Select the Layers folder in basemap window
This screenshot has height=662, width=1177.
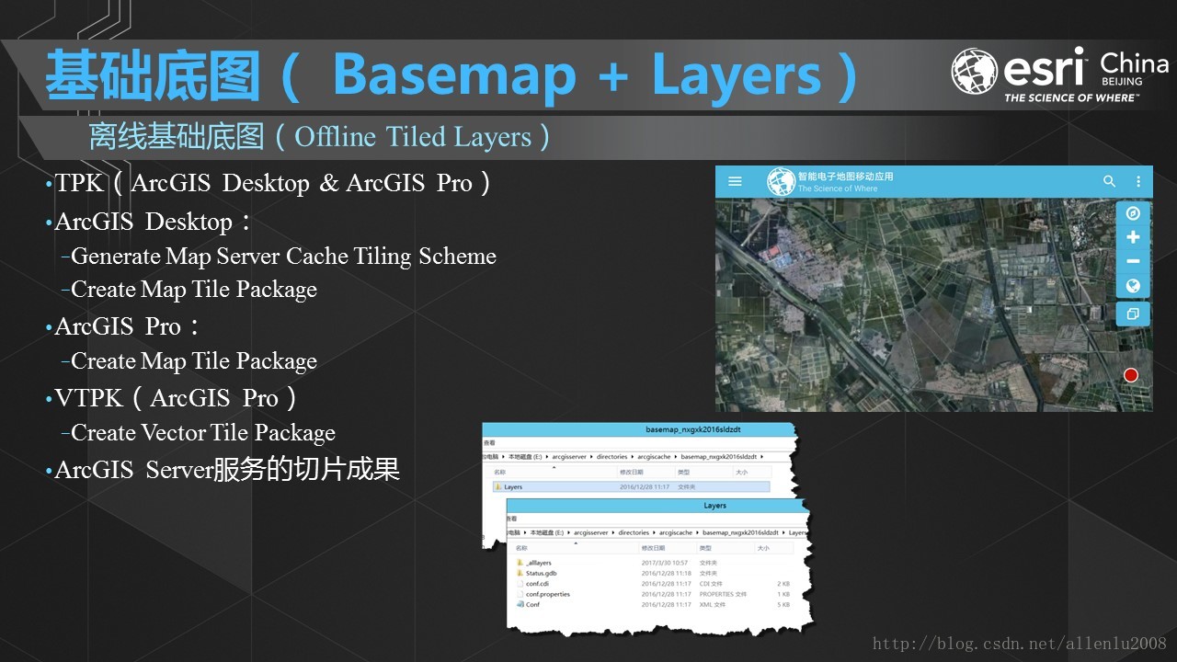tap(631, 486)
